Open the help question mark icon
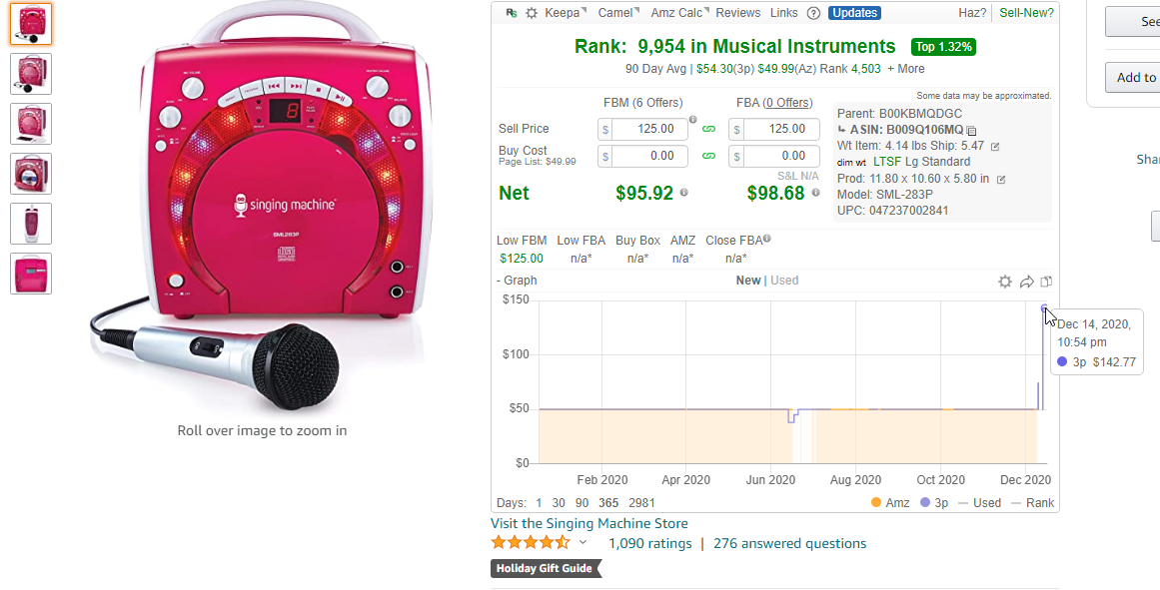The height and width of the screenshot is (590, 1160). [813, 13]
